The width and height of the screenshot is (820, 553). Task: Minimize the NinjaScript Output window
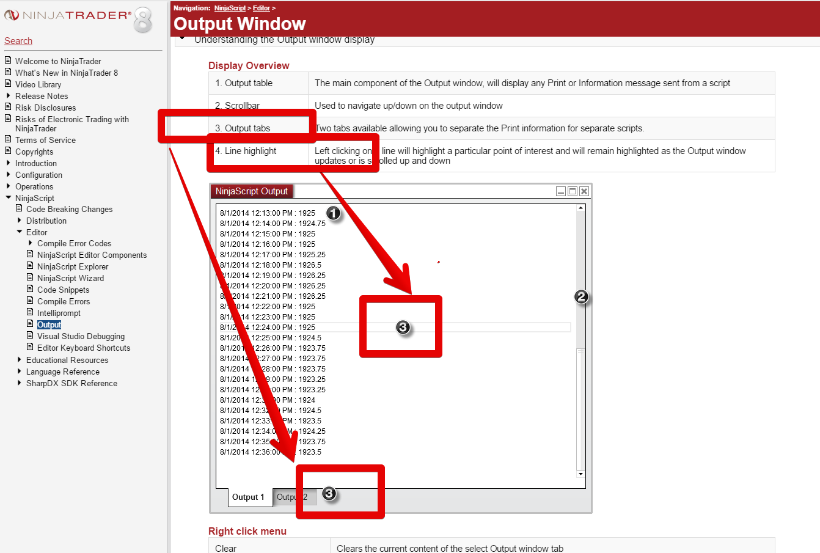(x=561, y=191)
